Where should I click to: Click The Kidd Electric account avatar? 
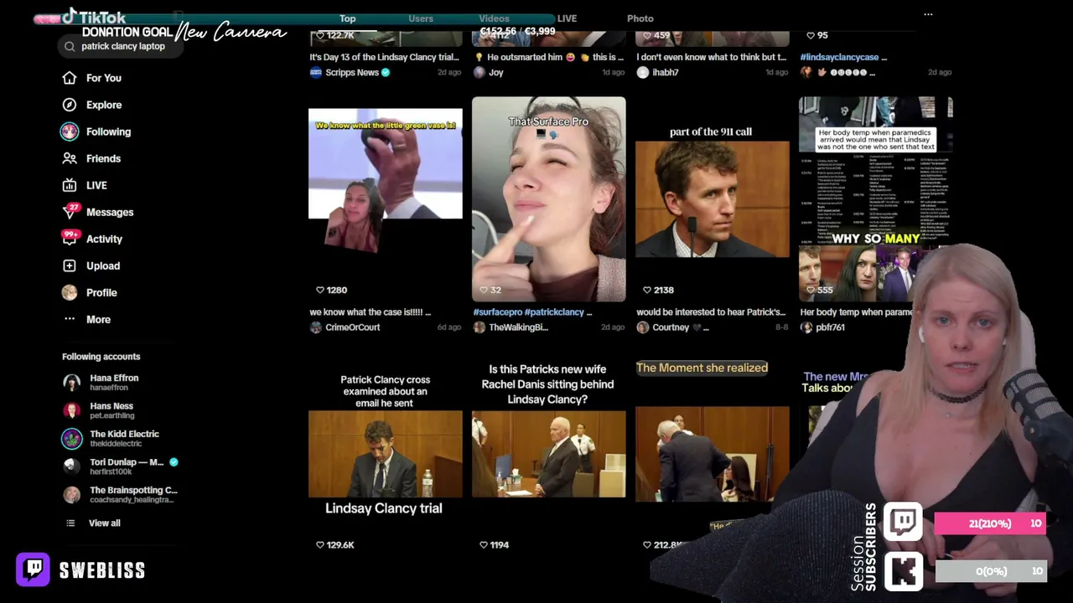click(72, 438)
